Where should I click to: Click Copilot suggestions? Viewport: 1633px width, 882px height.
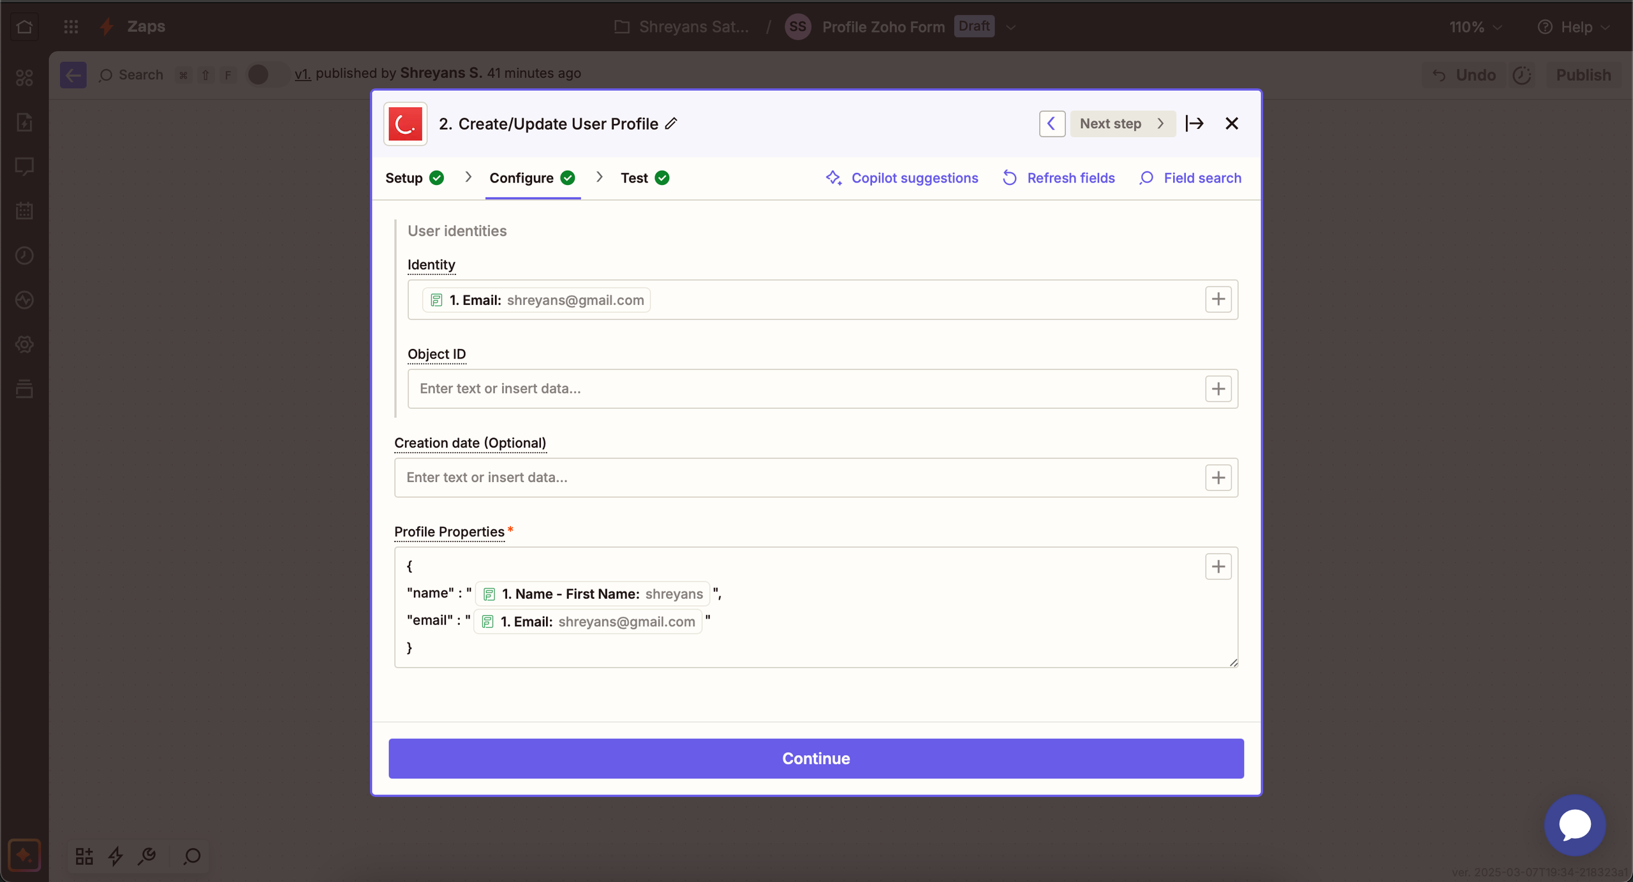point(901,178)
